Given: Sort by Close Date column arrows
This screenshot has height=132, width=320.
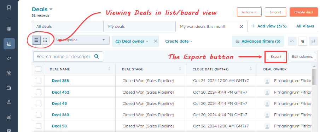Looking at the screenshot, I should [251, 69].
